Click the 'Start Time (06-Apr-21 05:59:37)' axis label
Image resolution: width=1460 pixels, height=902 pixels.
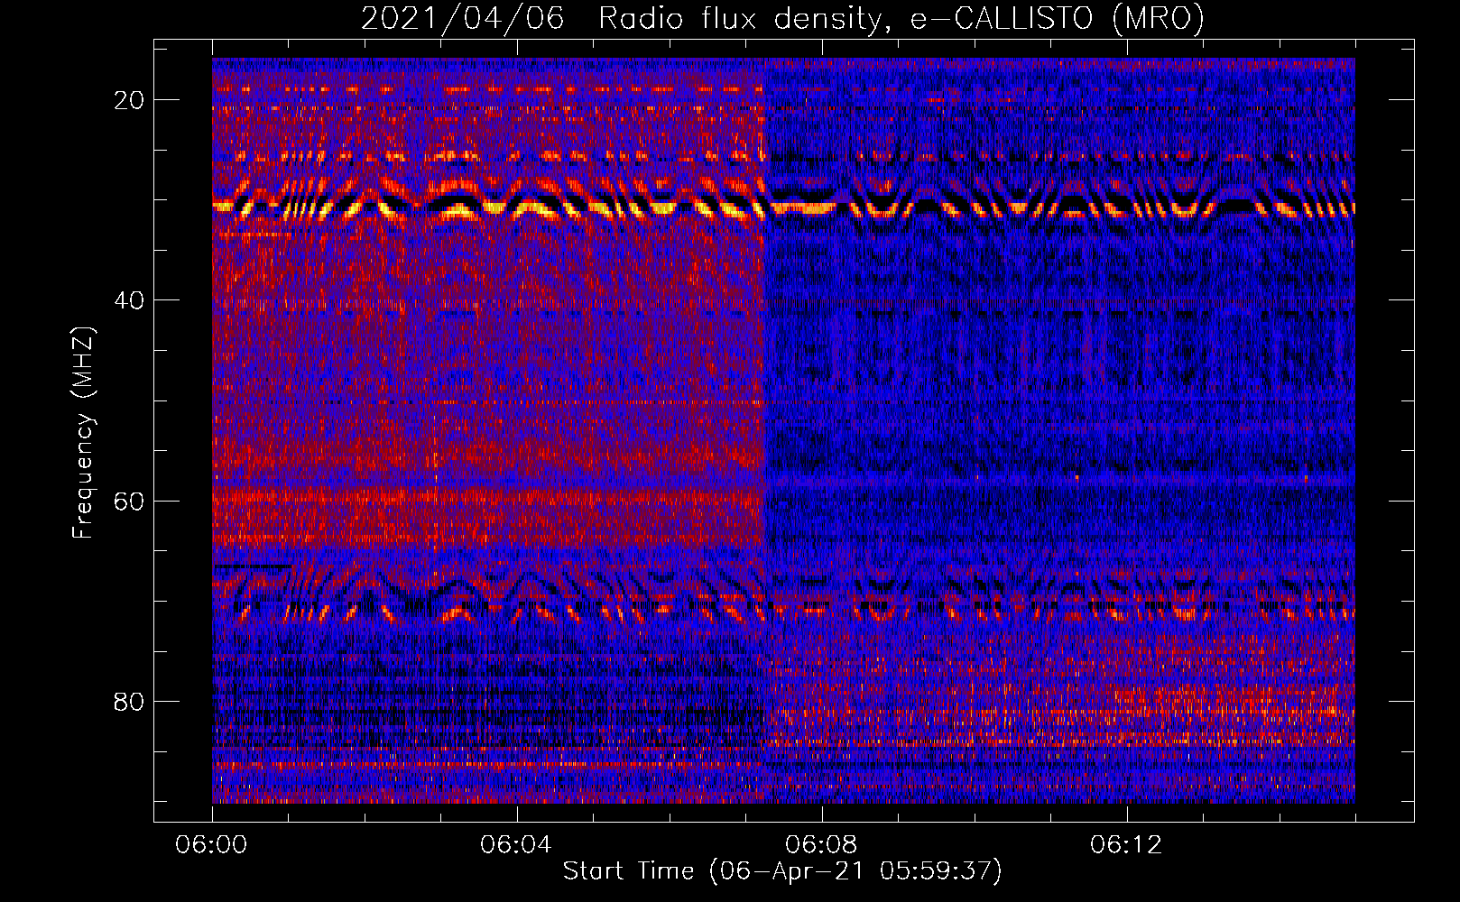tap(782, 871)
